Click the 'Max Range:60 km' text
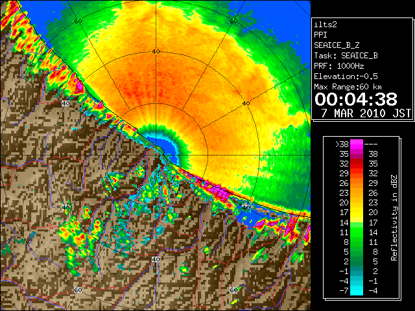This screenshot has height=311, width=415. 348,87
